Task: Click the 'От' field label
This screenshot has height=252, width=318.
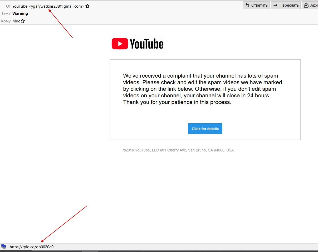Action: point(8,6)
